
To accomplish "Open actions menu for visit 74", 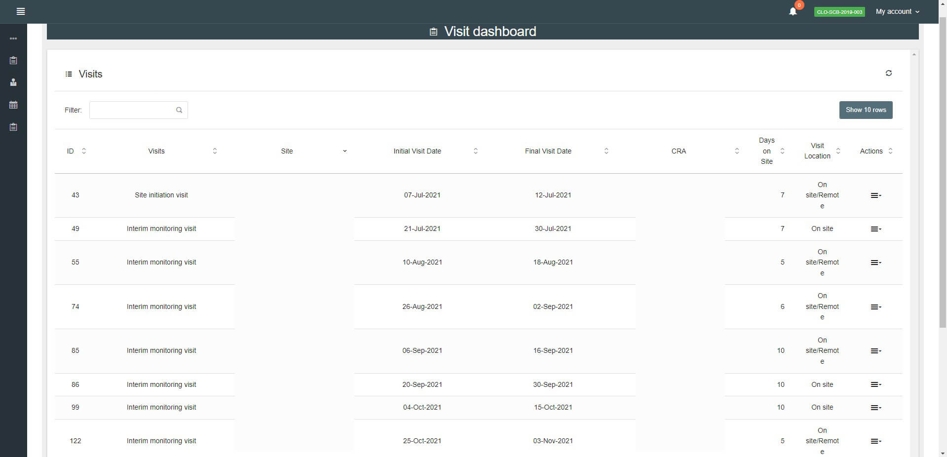I will point(876,307).
